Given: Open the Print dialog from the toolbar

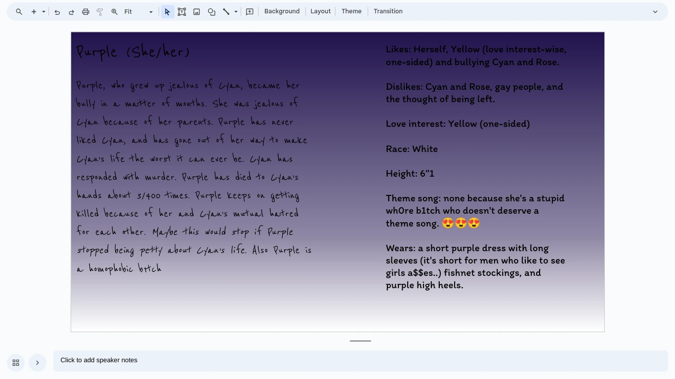Looking at the screenshot, I should 85,11.
